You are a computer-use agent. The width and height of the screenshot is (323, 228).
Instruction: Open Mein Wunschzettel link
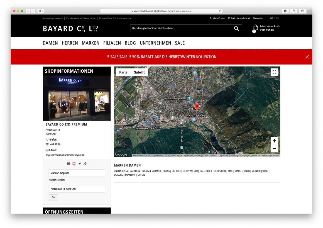(239, 18)
